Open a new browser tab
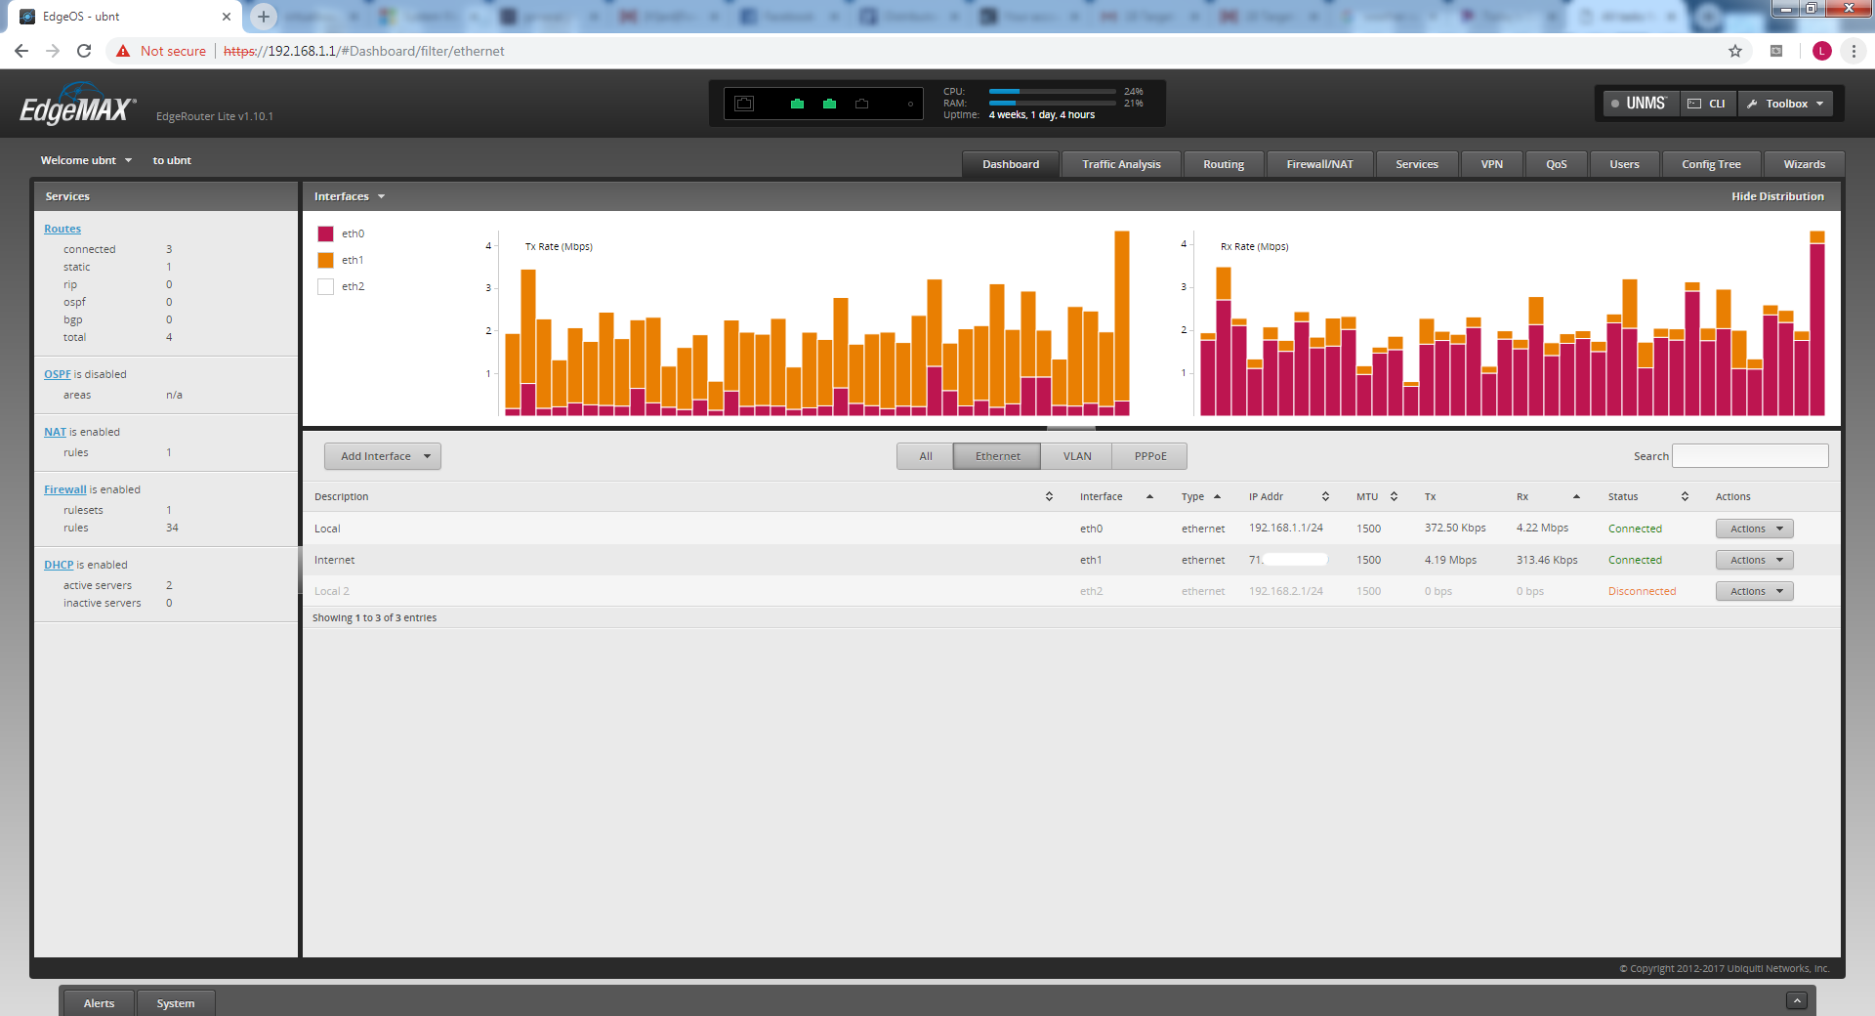Screen dimensions: 1875x1016 [x=264, y=17]
